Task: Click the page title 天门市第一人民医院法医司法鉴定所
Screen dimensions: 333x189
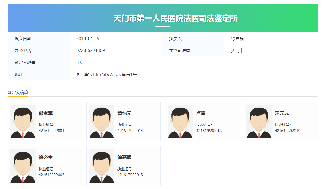Action: 175,18
